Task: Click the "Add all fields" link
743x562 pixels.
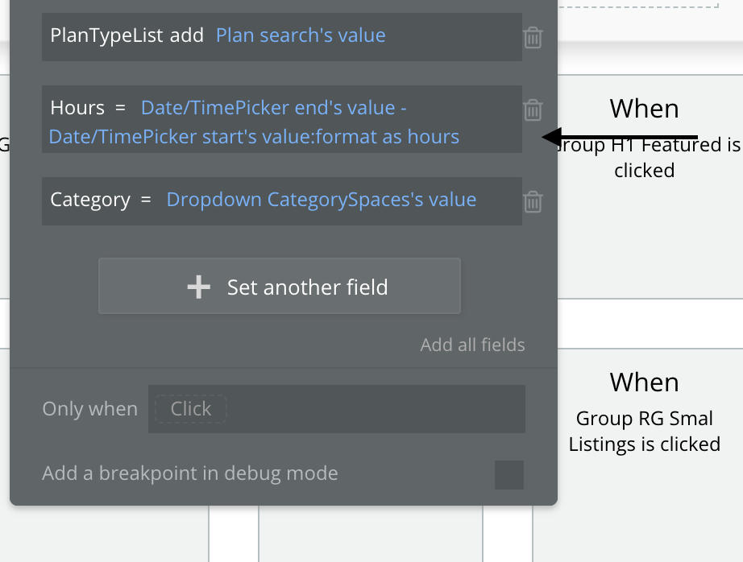Action: pos(472,345)
